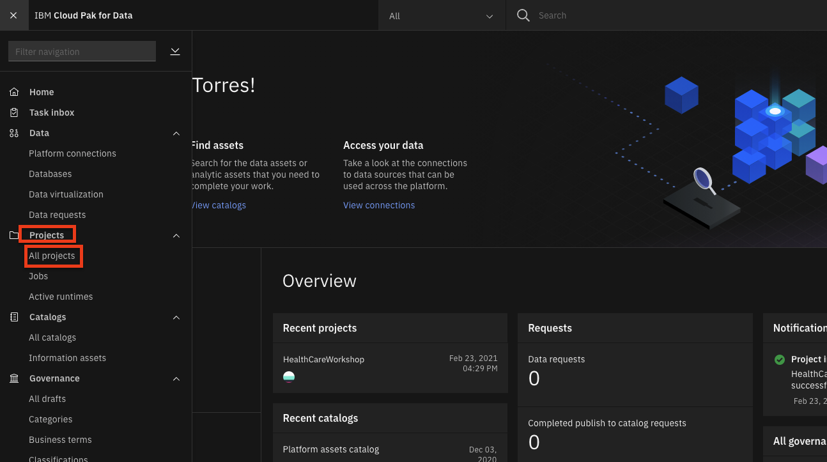Select the Catalogs menu heading
827x462 pixels.
coord(48,317)
